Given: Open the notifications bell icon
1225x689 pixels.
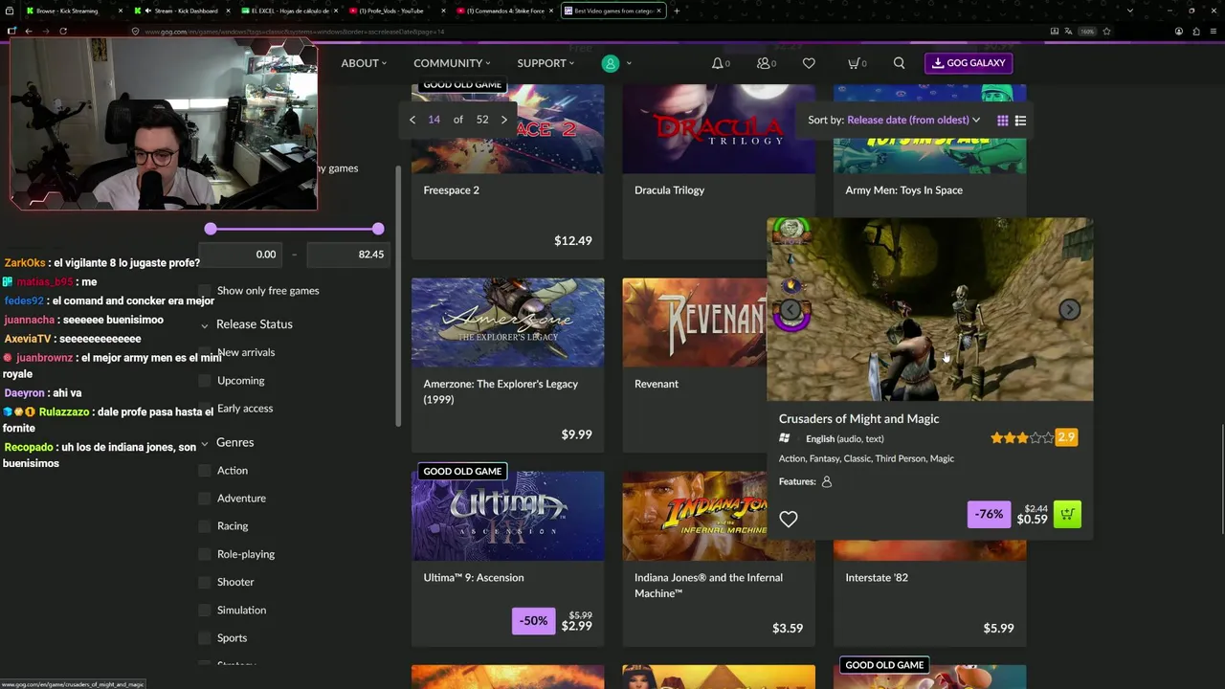Looking at the screenshot, I should 720,63.
